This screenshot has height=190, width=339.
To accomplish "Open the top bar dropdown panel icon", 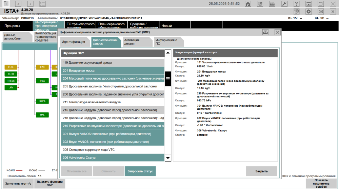I will (308, 4).
